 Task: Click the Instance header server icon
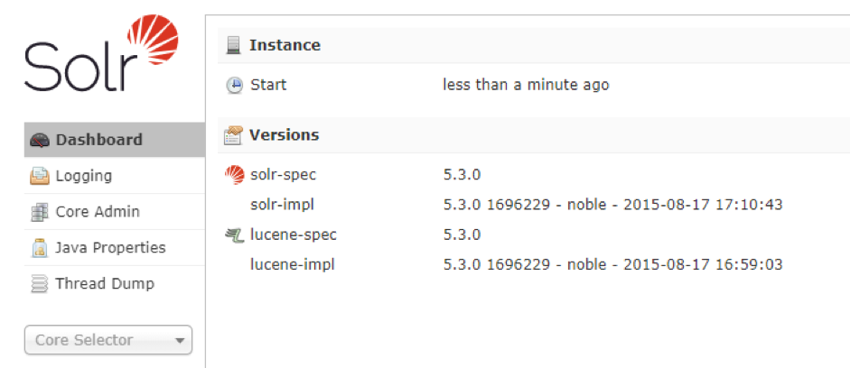234,45
